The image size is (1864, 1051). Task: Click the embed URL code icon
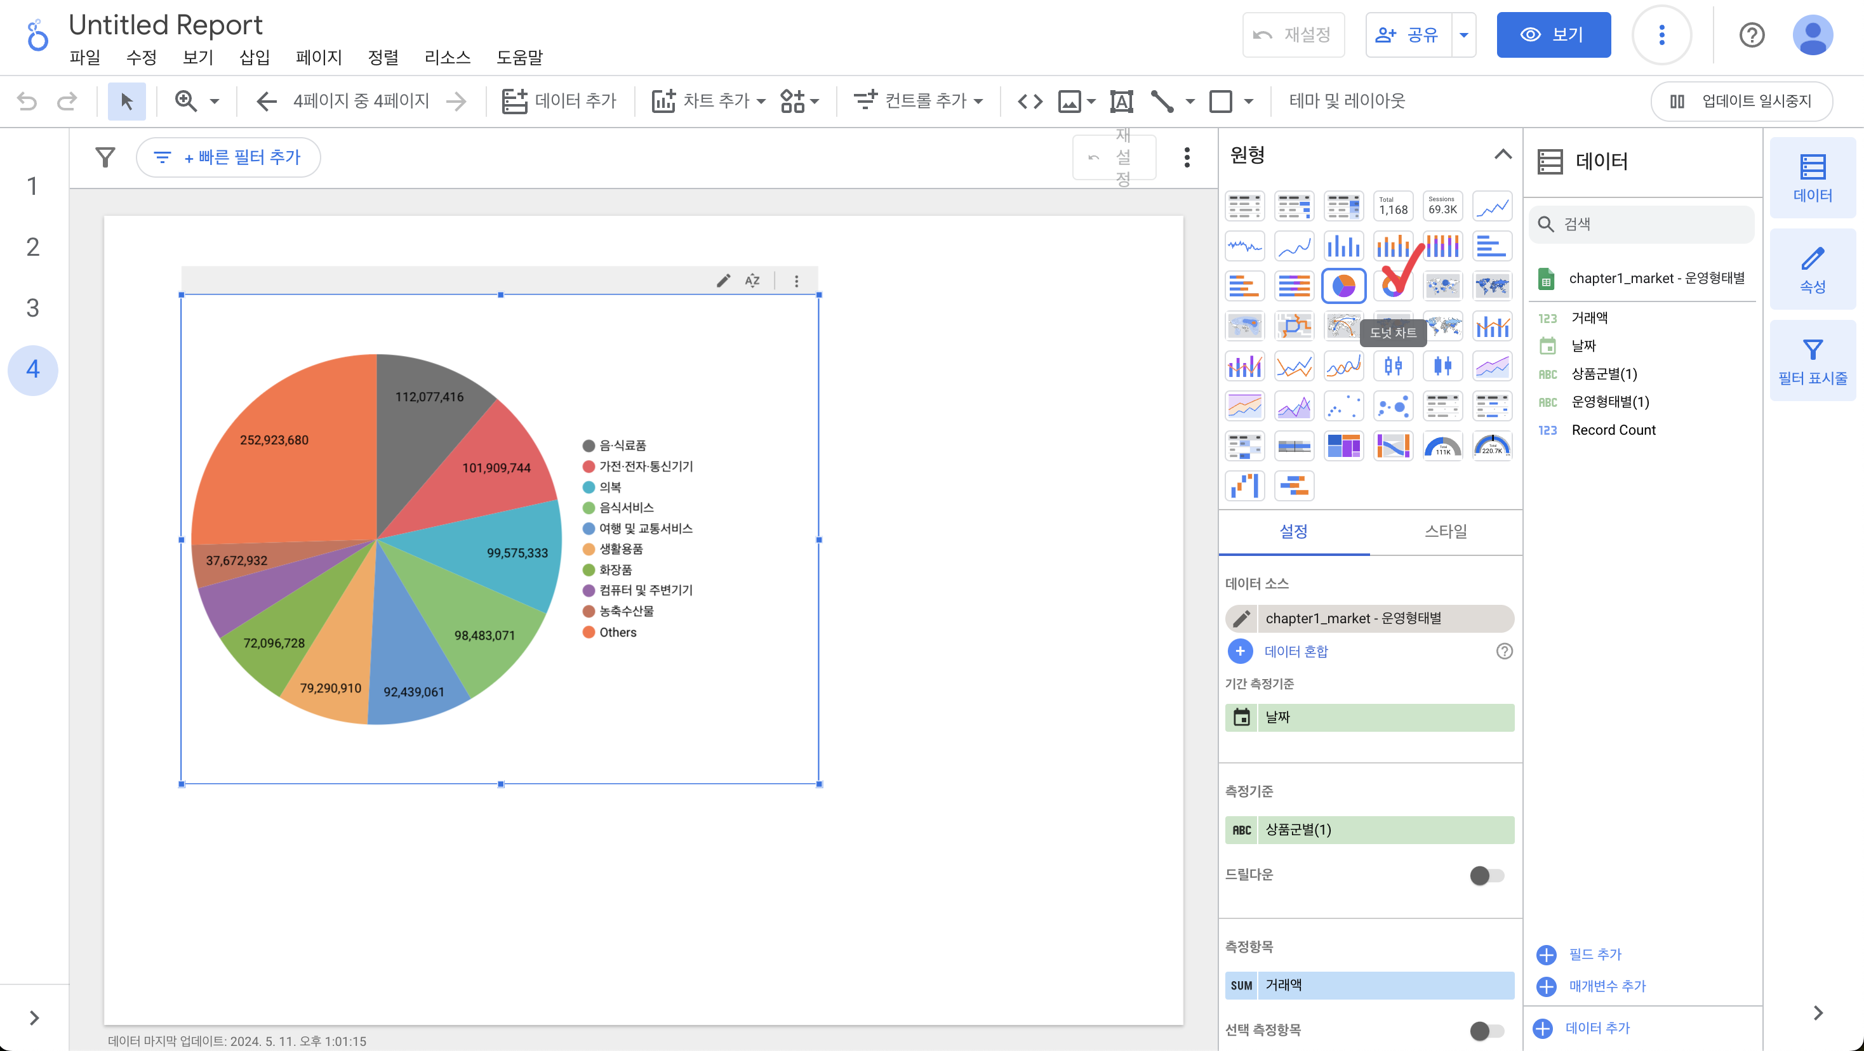[x=1030, y=102]
